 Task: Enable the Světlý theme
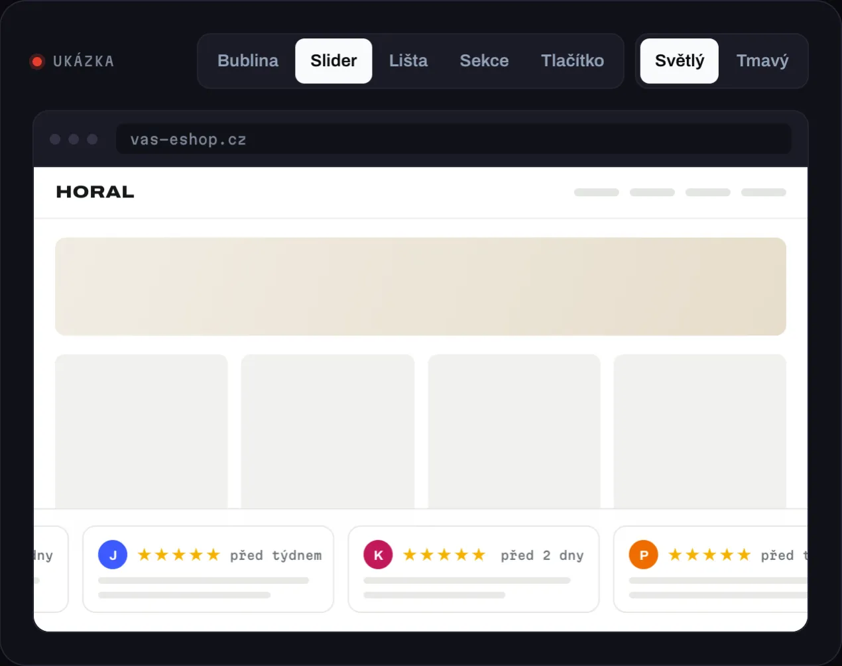pos(679,61)
